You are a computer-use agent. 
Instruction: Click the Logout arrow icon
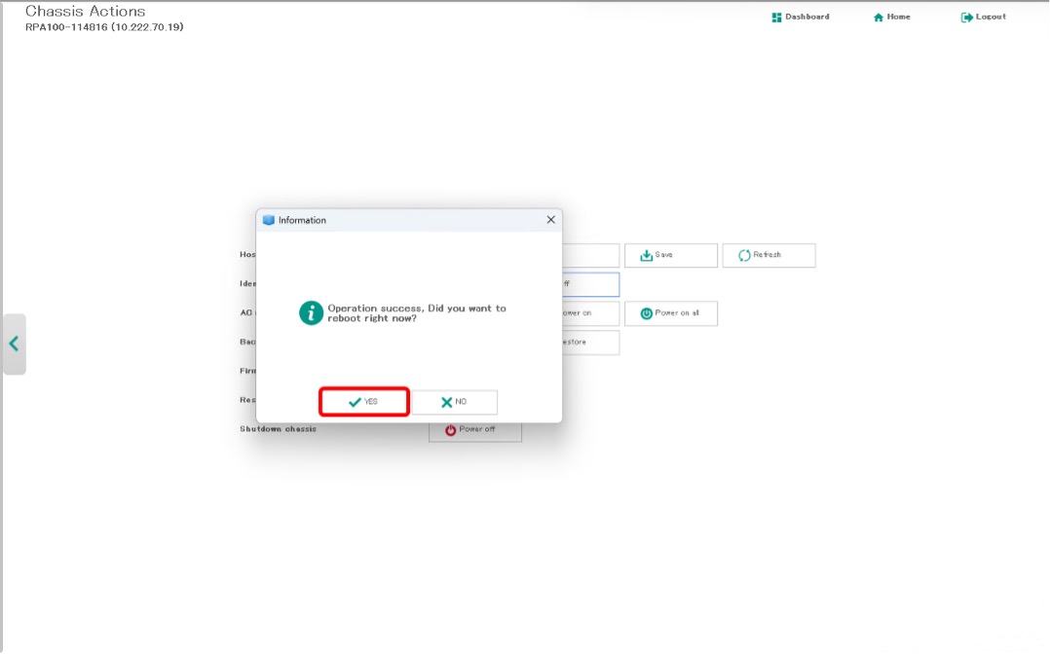(966, 18)
